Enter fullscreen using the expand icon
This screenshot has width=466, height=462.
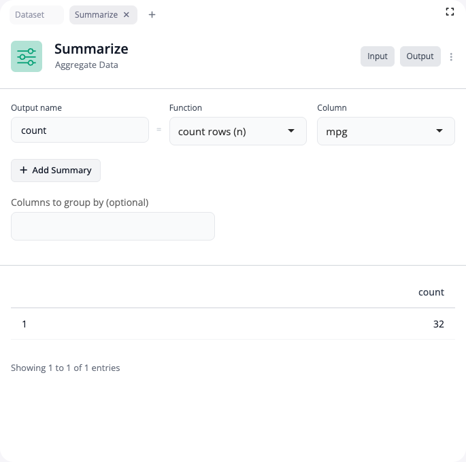[450, 12]
